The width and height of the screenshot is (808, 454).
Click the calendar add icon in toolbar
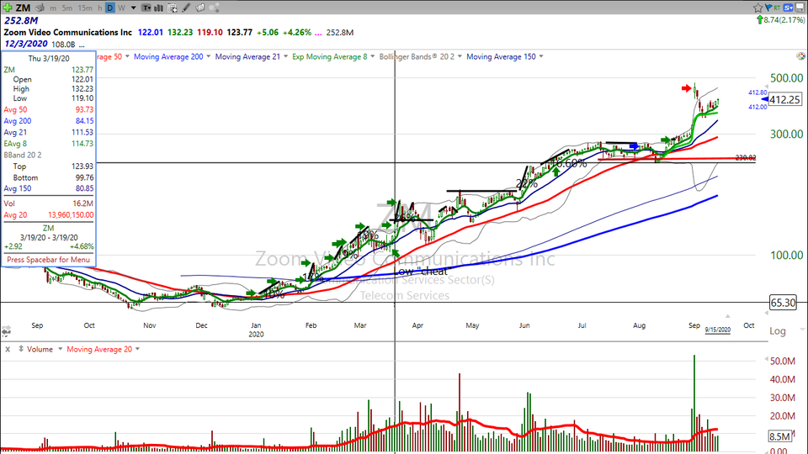(x=173, y=8)
